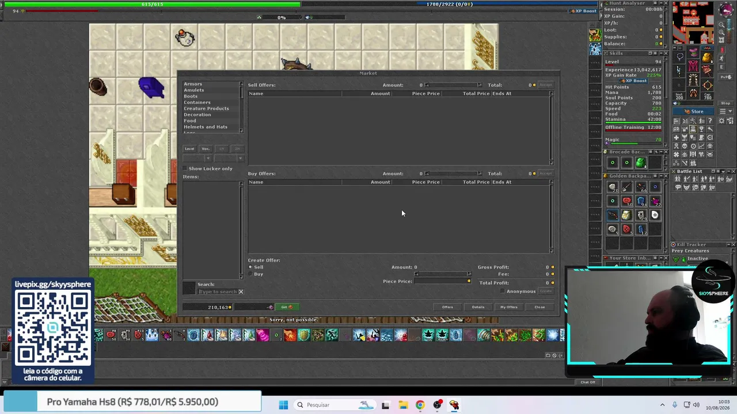Screen dimensions: 737x414
Task: Click the weapon slot left of the armor
Action: (680, 70)
